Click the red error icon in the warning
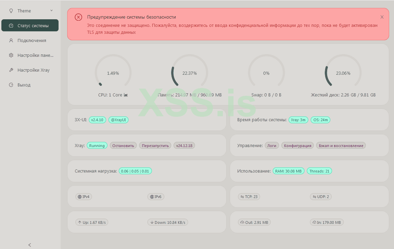This screenshot has height=249, width=394. click(x=79, y=17)
